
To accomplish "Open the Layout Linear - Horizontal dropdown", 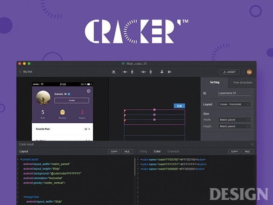I will (234, 104).
